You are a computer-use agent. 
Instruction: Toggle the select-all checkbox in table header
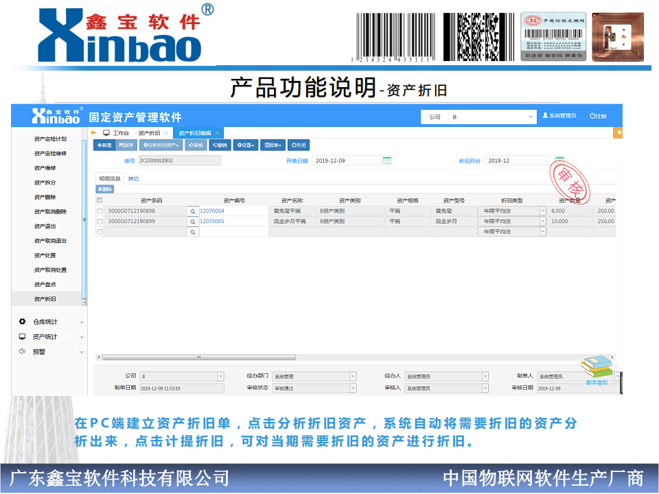coord(100,200)
